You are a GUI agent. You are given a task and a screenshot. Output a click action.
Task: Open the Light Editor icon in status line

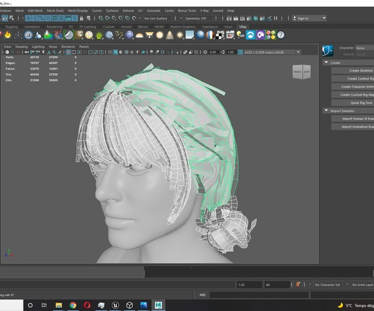click(269, 18)
